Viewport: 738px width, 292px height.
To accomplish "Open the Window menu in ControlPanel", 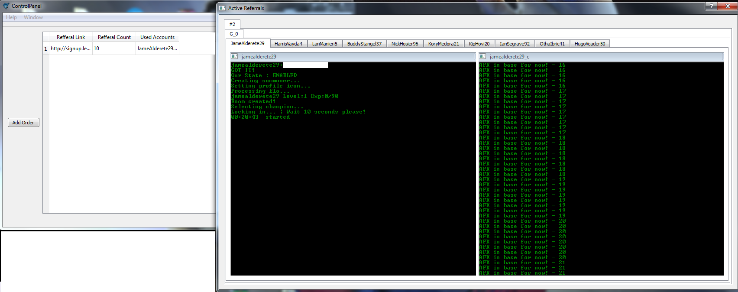I will pyautogui.click(x=33, y=17).
